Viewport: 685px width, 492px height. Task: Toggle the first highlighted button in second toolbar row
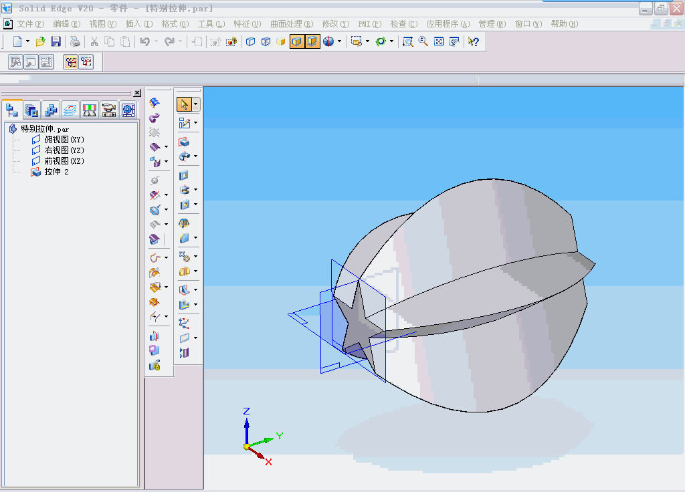(70, 62)
